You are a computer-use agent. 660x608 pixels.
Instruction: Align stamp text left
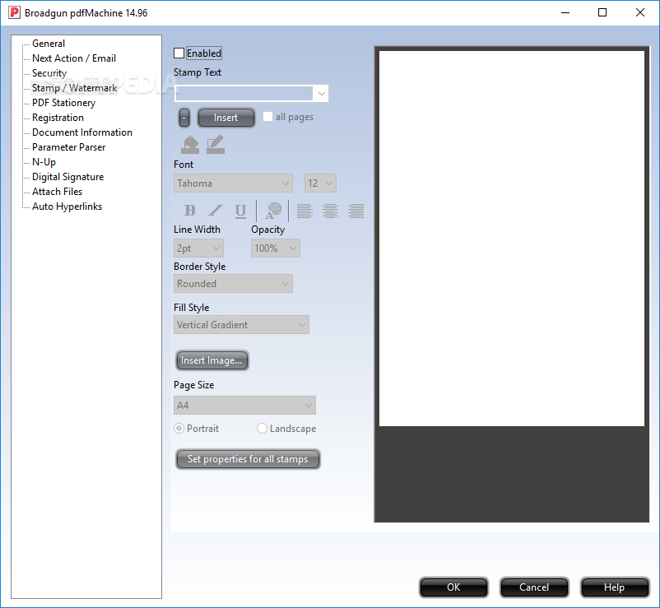(304, 211)
